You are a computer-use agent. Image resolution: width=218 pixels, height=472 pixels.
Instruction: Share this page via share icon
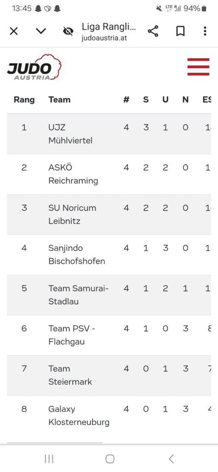[153, 31]
